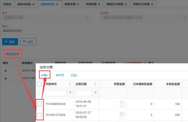Click filter funnel icon beside 过账日期 filter
The width and height of the screenshot is (188, 122).
(x=95, y=93)
